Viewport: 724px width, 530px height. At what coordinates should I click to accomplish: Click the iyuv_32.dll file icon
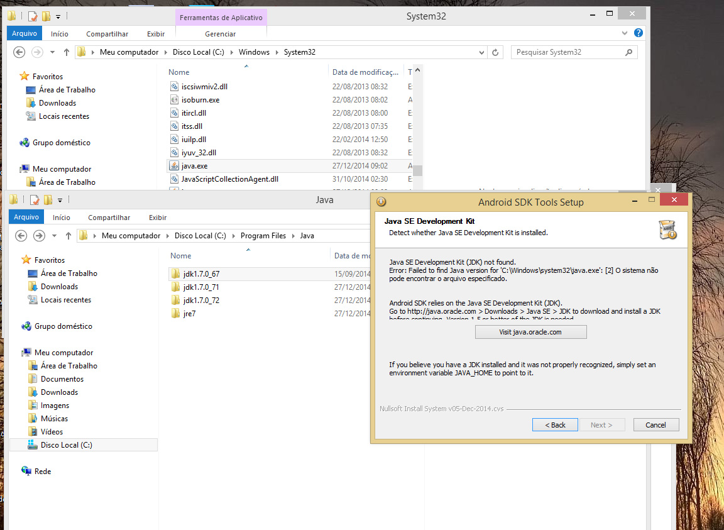click(x=174, y=153)
